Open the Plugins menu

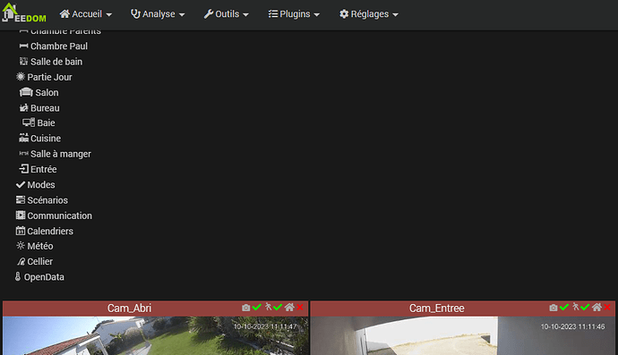tap(294, 14)
